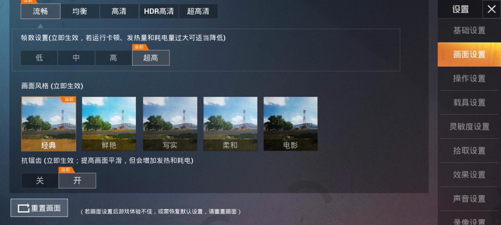Set frame rate to 高
501x225 pixels.
[x=114, y=58]
